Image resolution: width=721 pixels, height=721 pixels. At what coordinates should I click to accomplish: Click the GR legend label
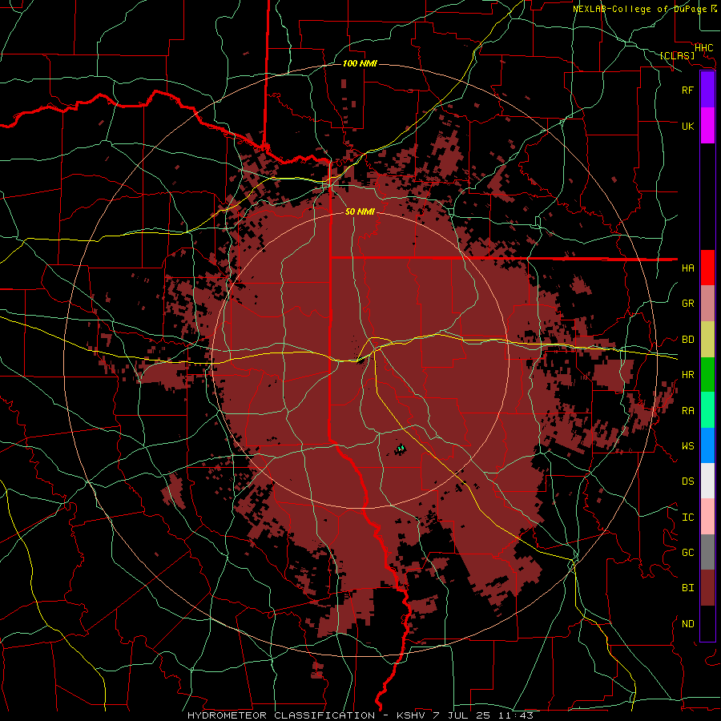pyautogui.click(x=687, y=304)
